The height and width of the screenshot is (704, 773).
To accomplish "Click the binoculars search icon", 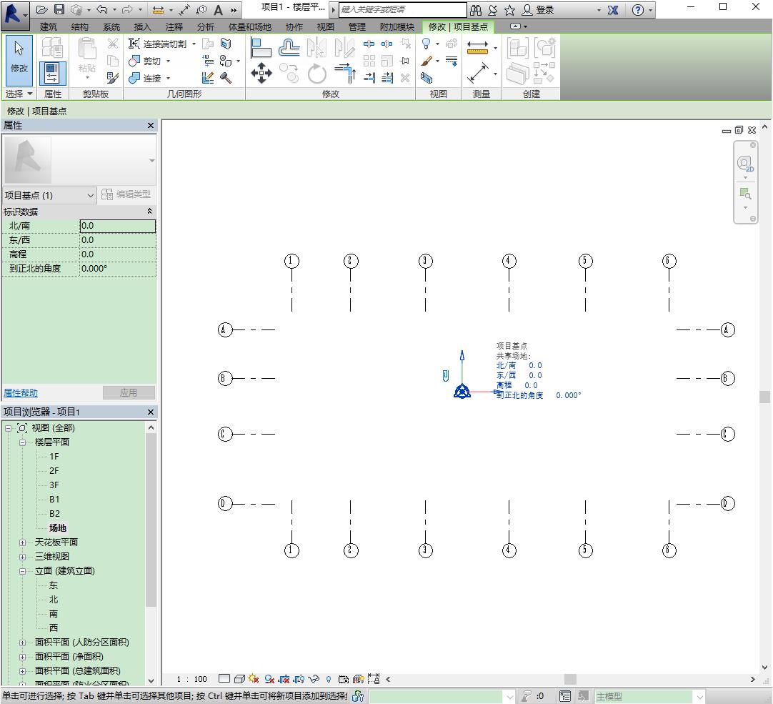I will [x=476, y=10].
